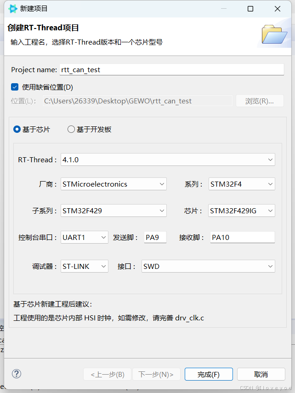This screenshot has height=393, width=295.
Task: Open the 系列 STM32F4 dropdown
Action: [x=242, y=184]
